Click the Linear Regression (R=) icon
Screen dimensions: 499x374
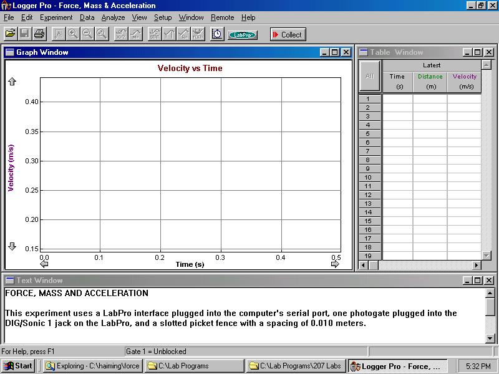click(183, 34)
